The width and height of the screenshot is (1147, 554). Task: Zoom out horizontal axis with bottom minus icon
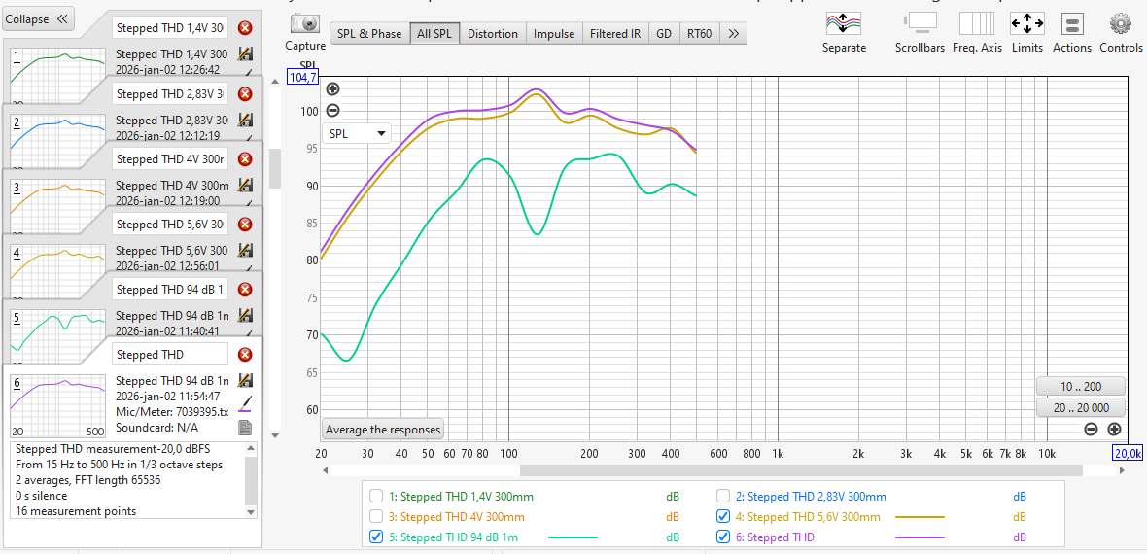(x=1091, y=430)
